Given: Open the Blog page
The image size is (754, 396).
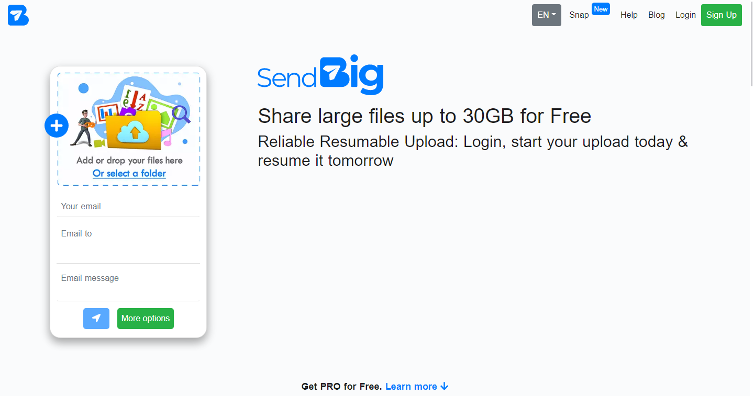Looking at the screenshot, I should (656, 15).
